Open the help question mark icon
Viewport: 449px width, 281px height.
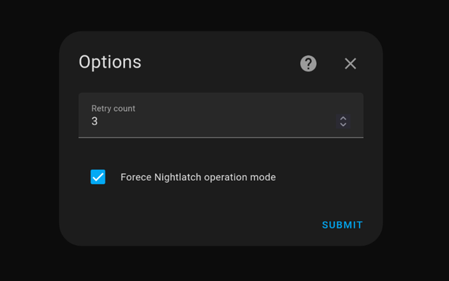click(308, 64)
